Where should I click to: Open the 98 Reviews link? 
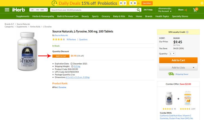(x=71, y=39)
